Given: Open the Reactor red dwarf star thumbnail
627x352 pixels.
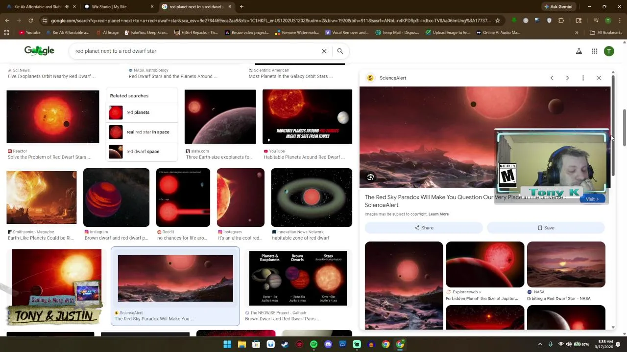Looking at the screenshot, I should pos(53,116).
